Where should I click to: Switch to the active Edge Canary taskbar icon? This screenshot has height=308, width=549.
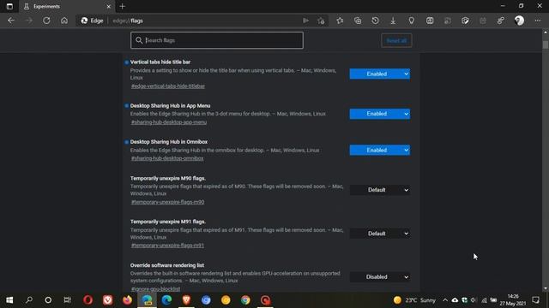pos(147,300)
